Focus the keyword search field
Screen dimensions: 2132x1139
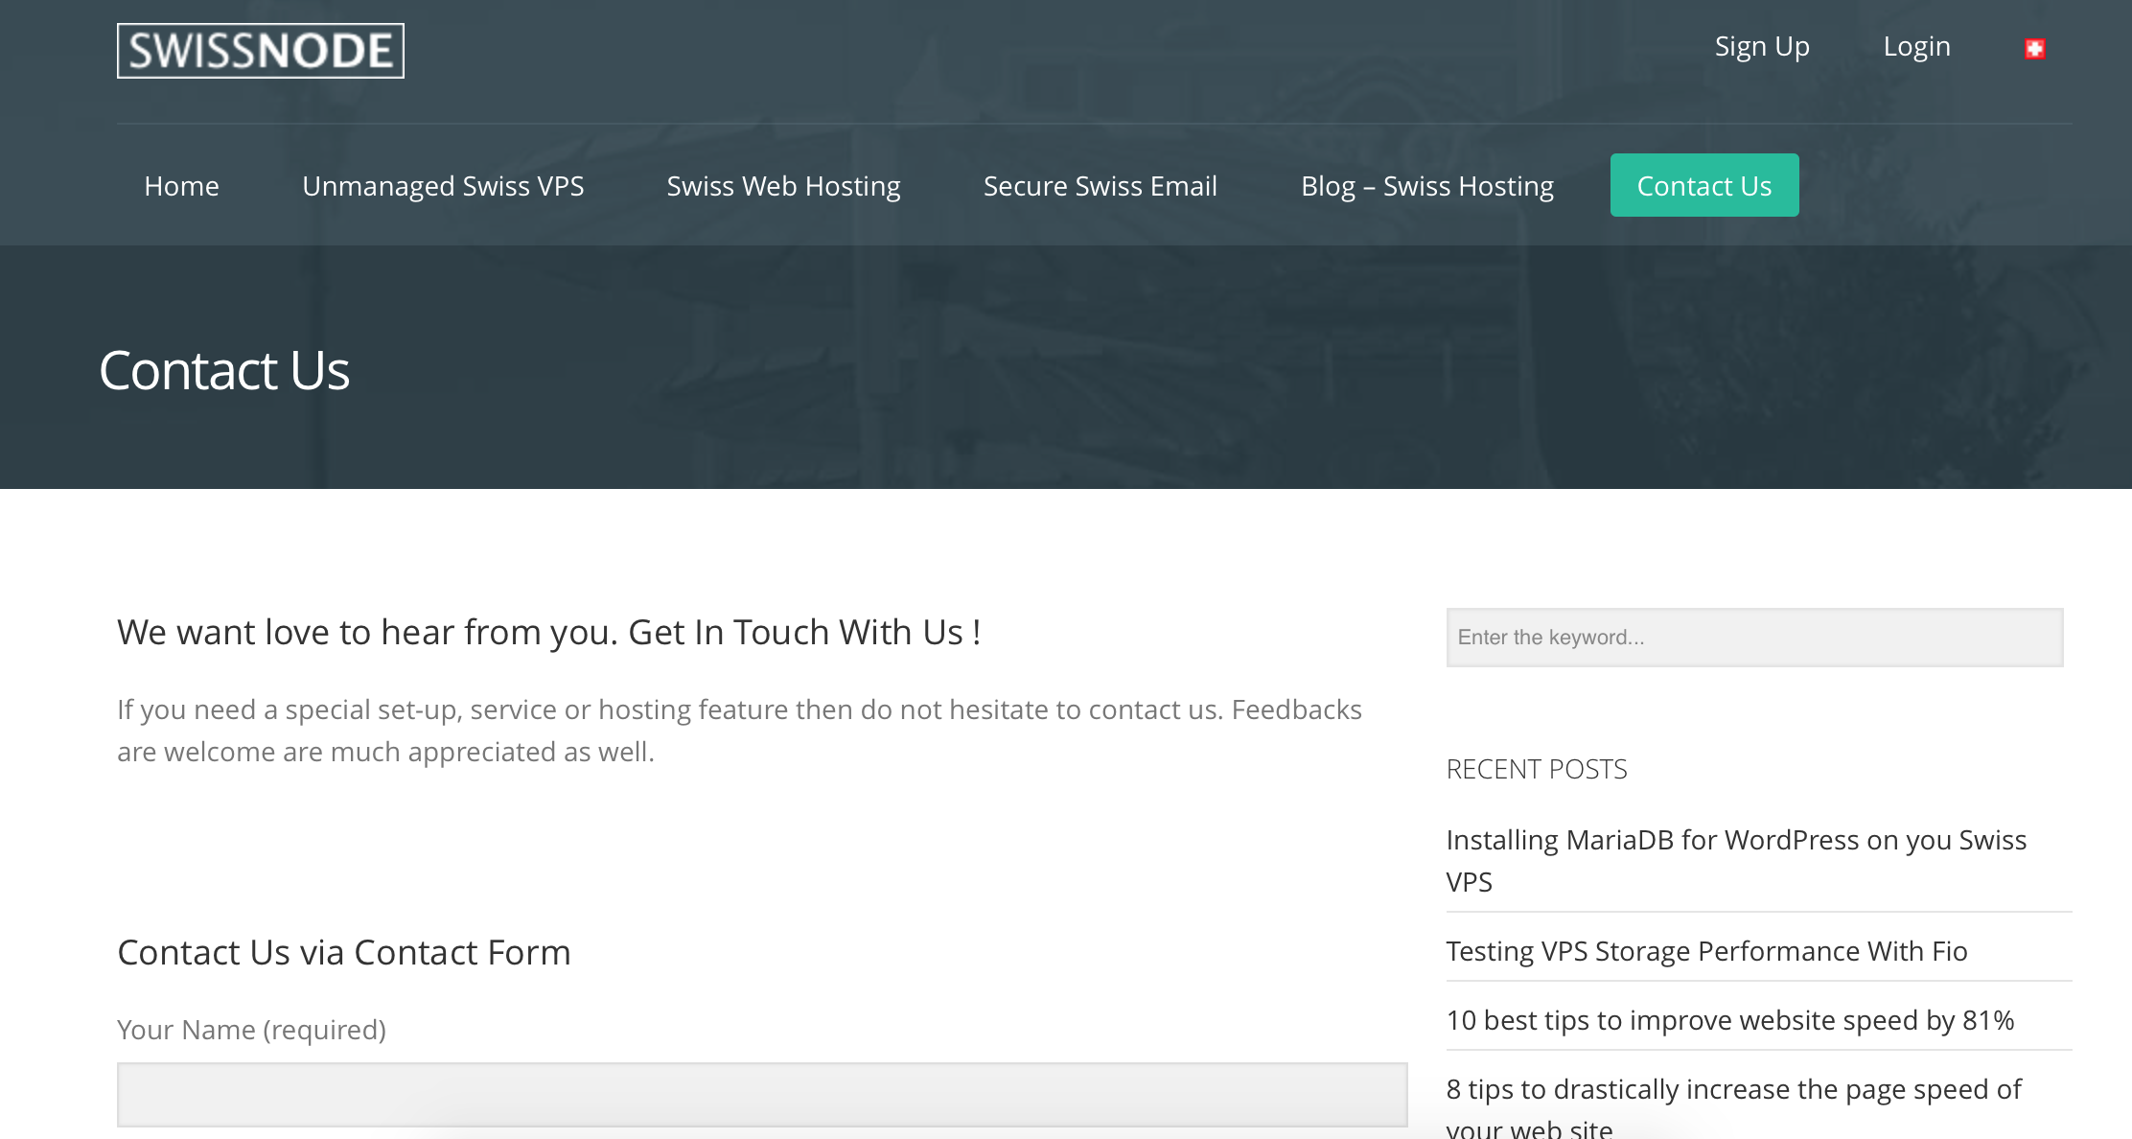pos(1753,638)
